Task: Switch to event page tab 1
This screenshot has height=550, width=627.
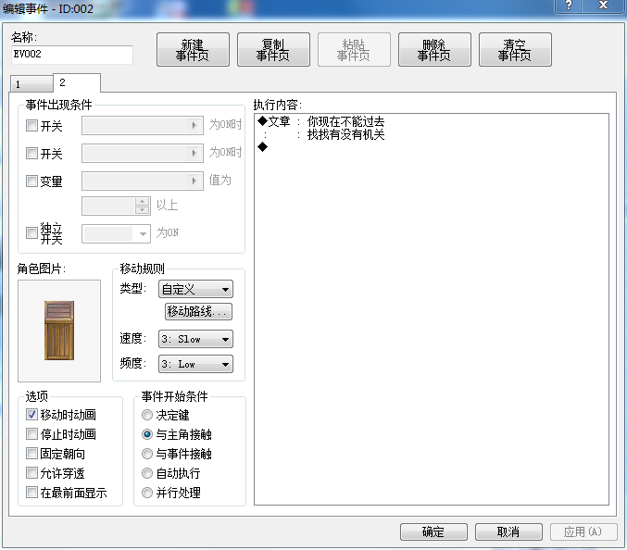Action: point(31,84)
